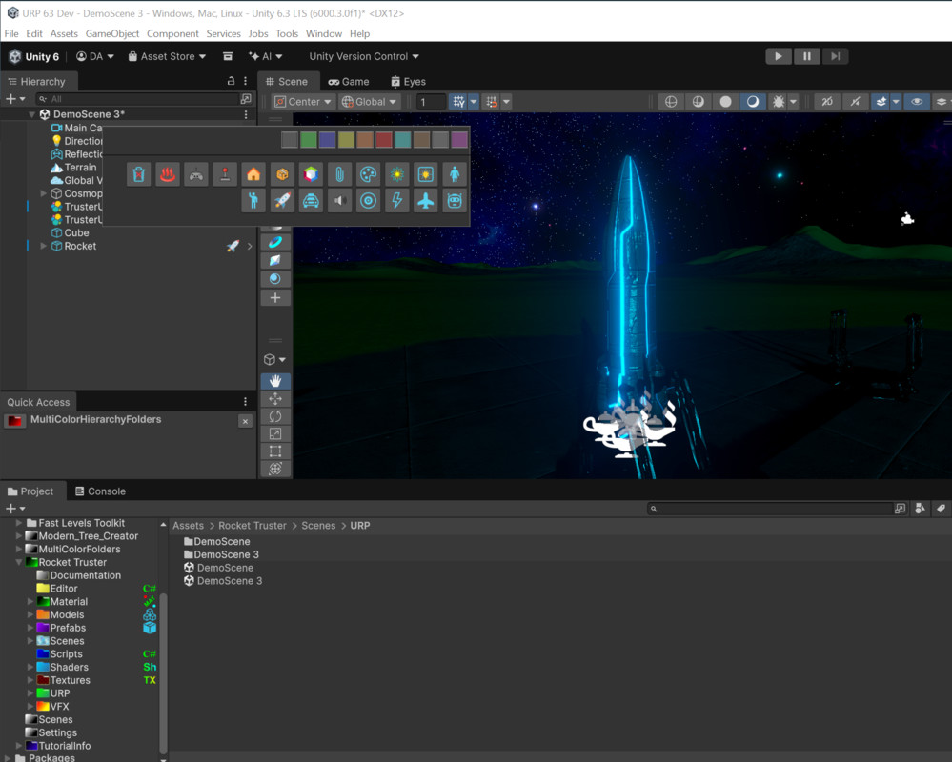Collapse the Rocket Truster folder
The image size is (952, 762).
(19, 563)
